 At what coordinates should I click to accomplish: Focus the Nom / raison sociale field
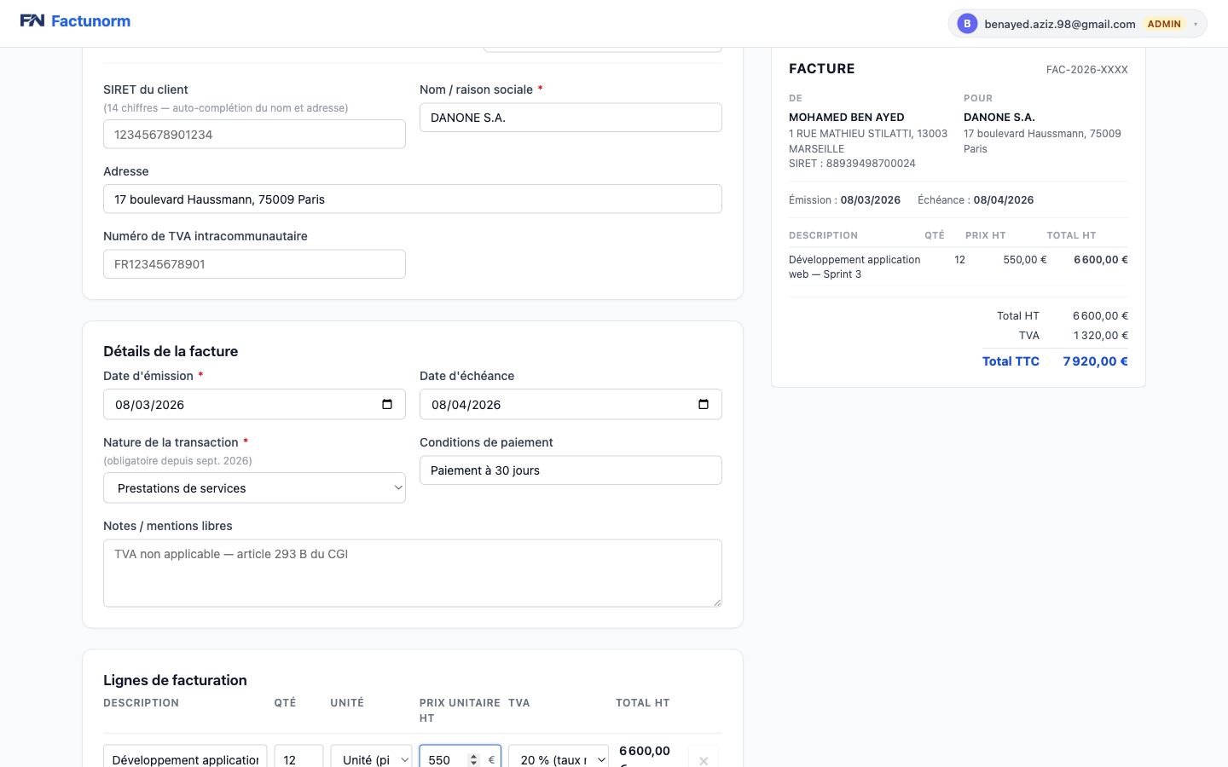tap(571, 118)
